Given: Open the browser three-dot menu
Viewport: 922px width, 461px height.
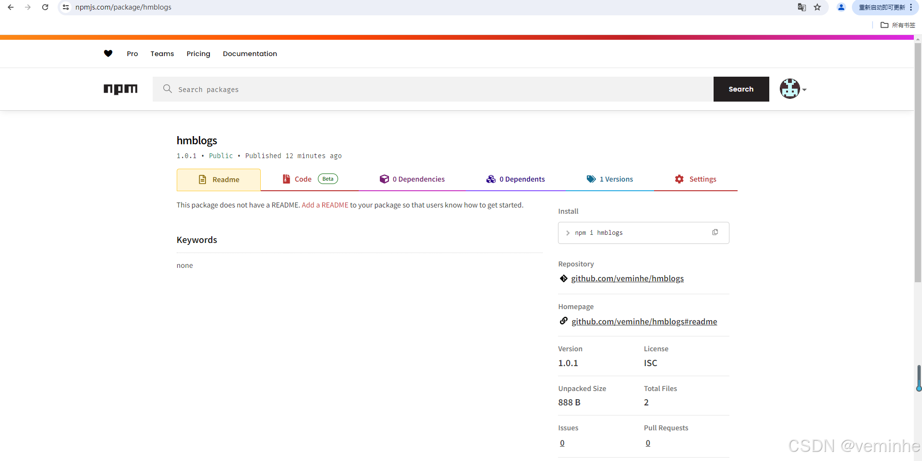Looking at the screenshot, I should 911,7.
